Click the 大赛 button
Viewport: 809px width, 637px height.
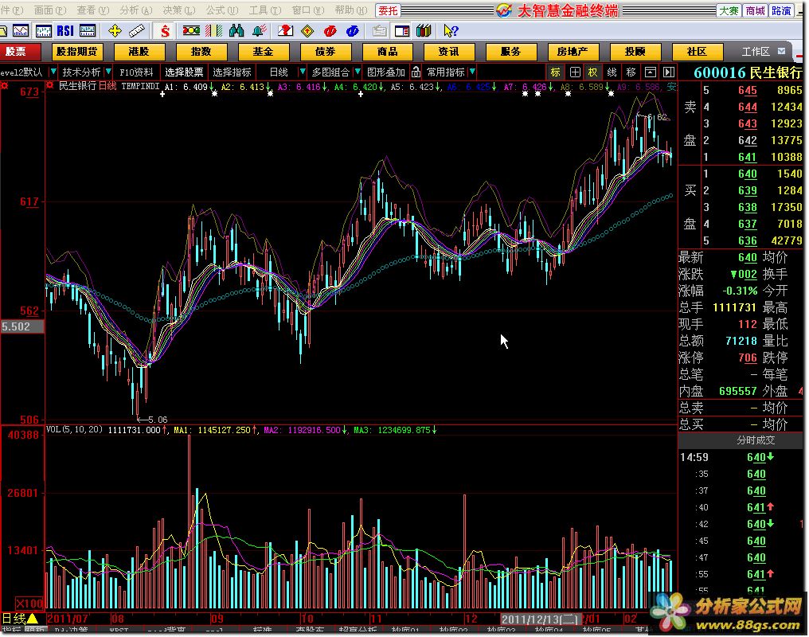coord(729,10)
